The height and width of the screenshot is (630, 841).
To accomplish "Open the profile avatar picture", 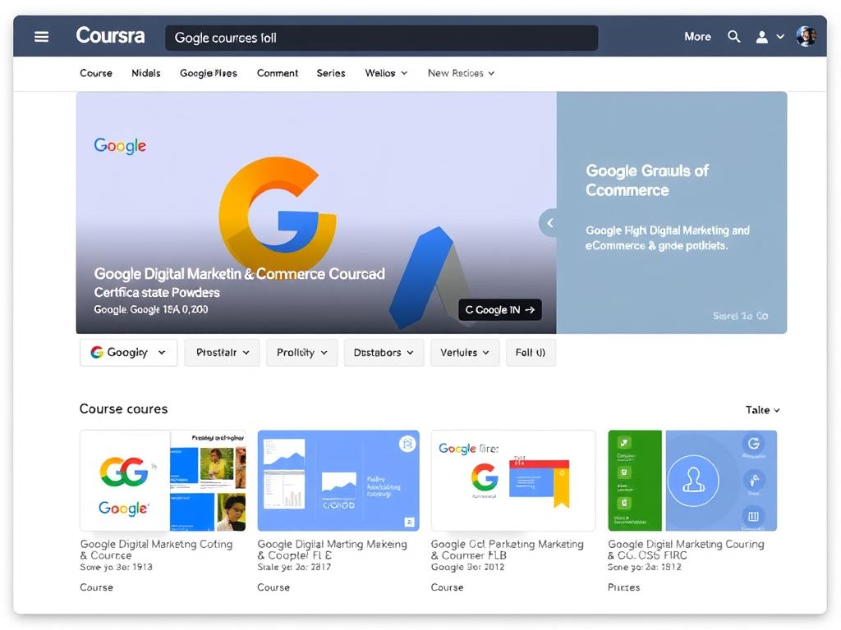I will point(807,36).
